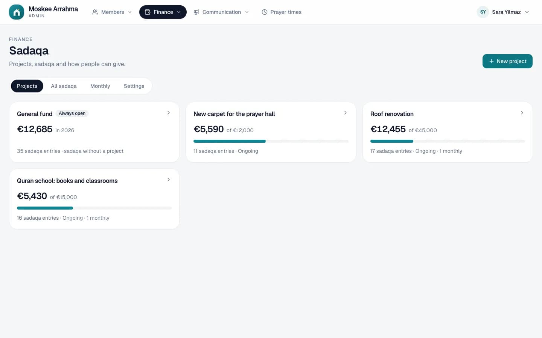Open General fund via its arrow
Image resolution: width=542 pixels, height=338 pixels.
[x=169, y=113]
